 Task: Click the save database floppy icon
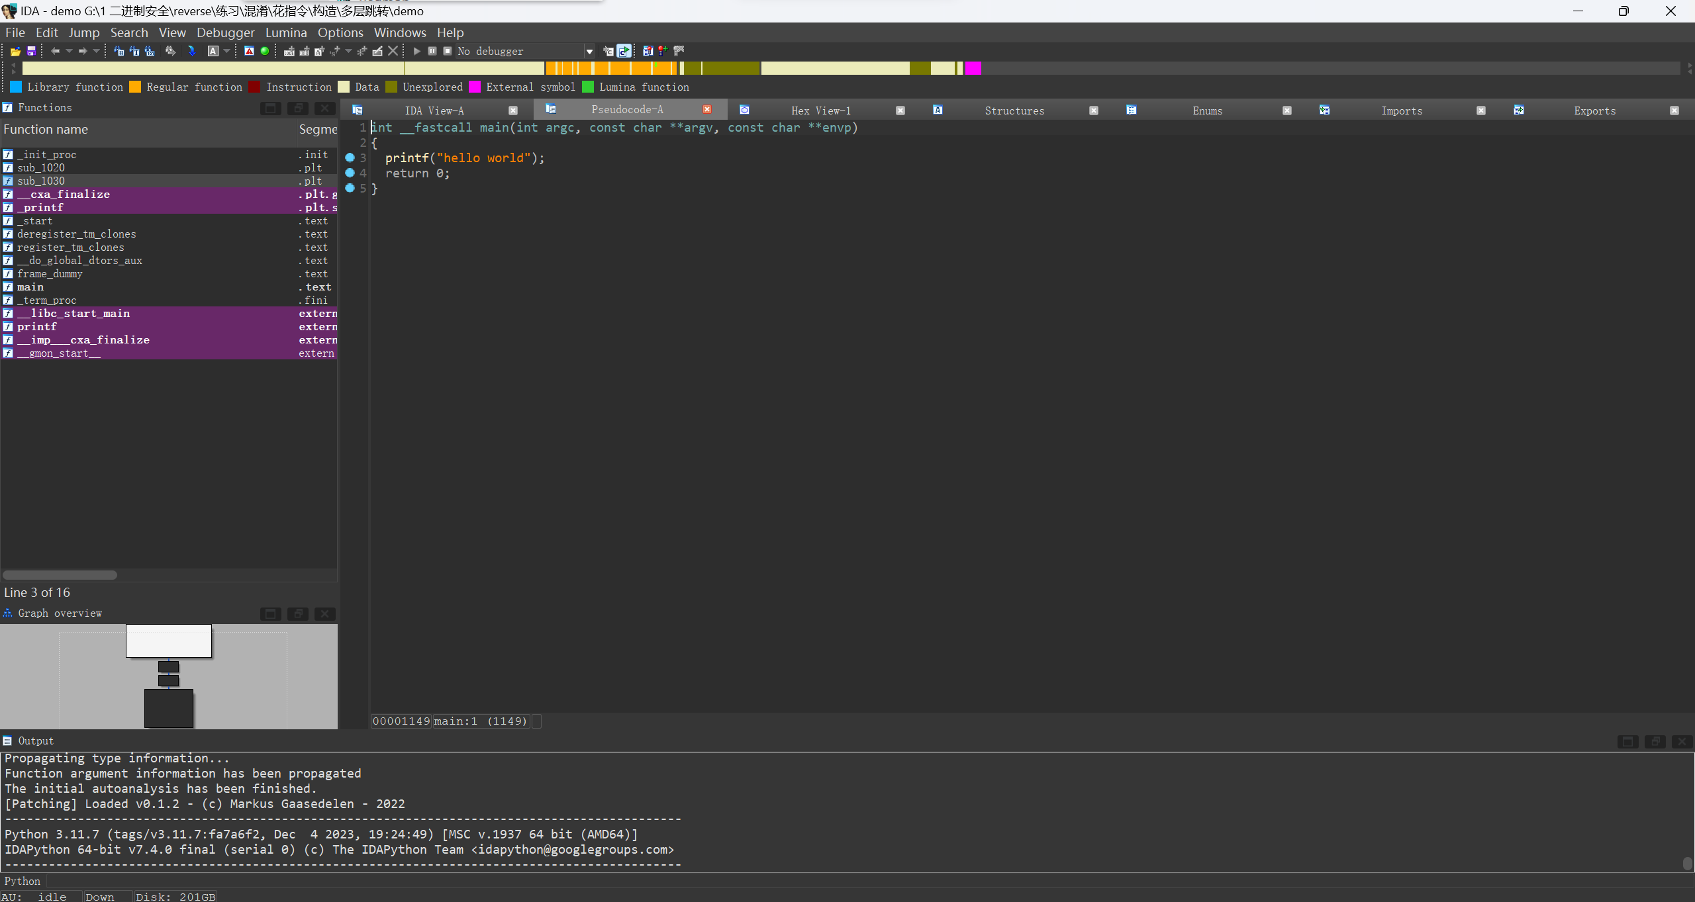coord(30,51)
